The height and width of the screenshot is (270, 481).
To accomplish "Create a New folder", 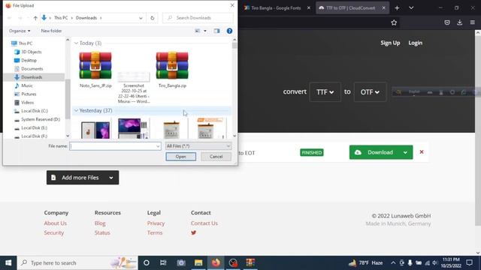I will pos(51,31).
